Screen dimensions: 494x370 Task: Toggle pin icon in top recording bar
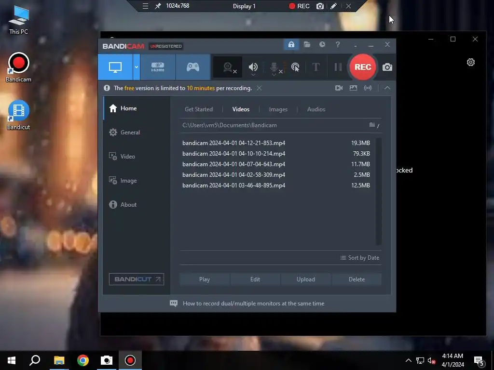158,6
